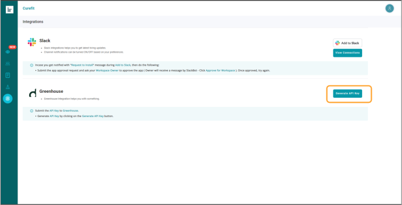402x205 pixels.
Task: Open the eye icon with NEW badge
Action: [8, 52]
